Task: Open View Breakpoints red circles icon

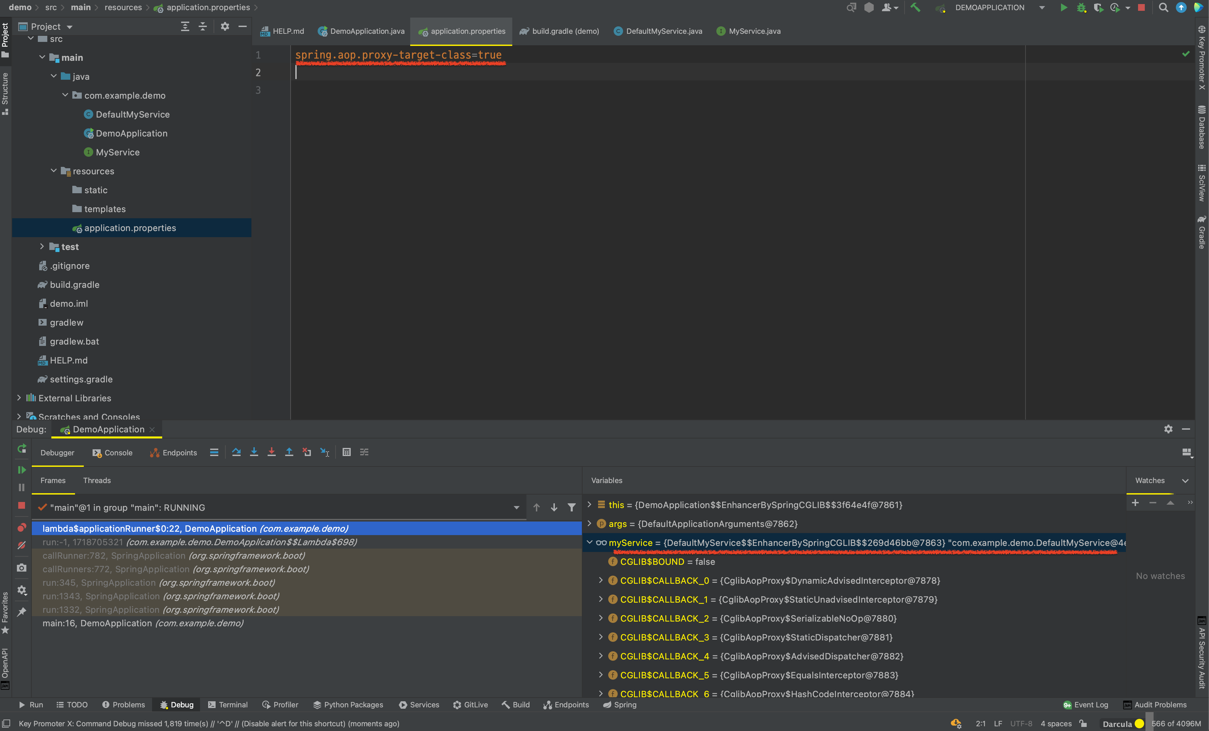Action: tap(22, 528)
